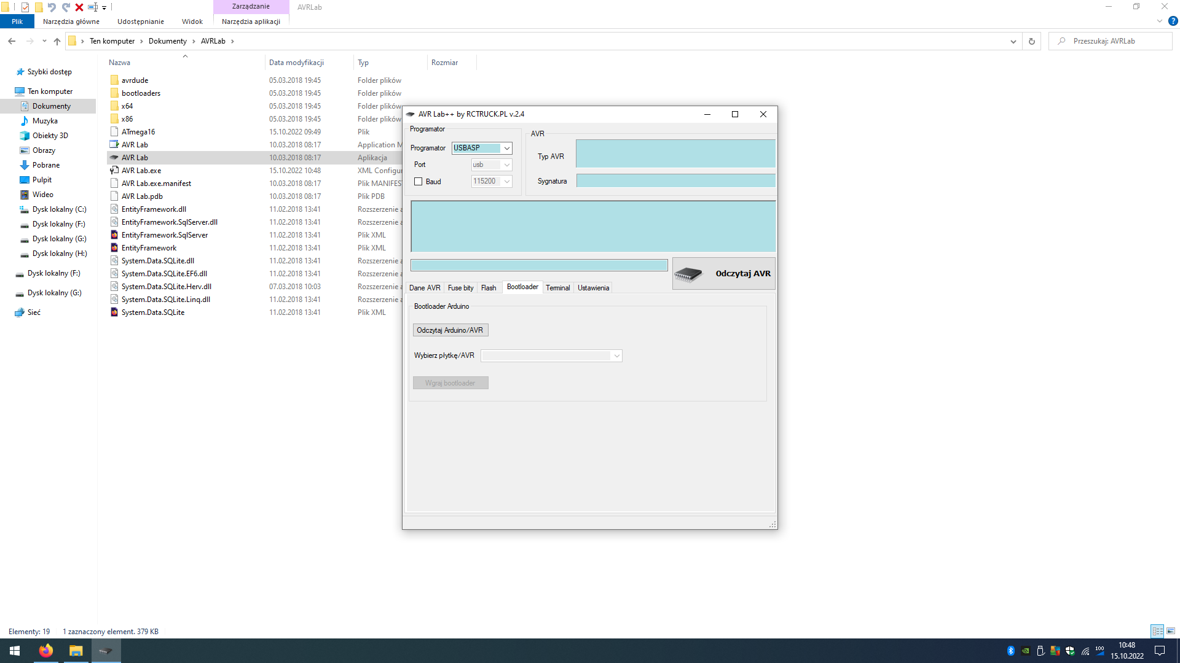Select the ATmega16 file in list
This screenshot has width=1180, height=663.
click(138, 132)
